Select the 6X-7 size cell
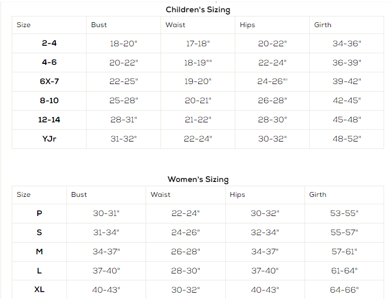The width and height of the screenshot is (391, 299). pos(49,81)
